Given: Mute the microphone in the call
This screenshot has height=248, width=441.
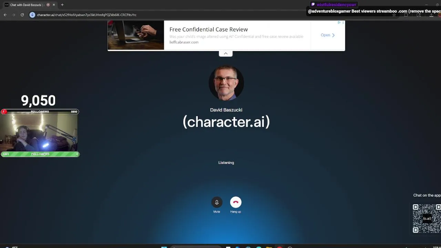Looking at the screenshot, I should click(x=217, y=202).
